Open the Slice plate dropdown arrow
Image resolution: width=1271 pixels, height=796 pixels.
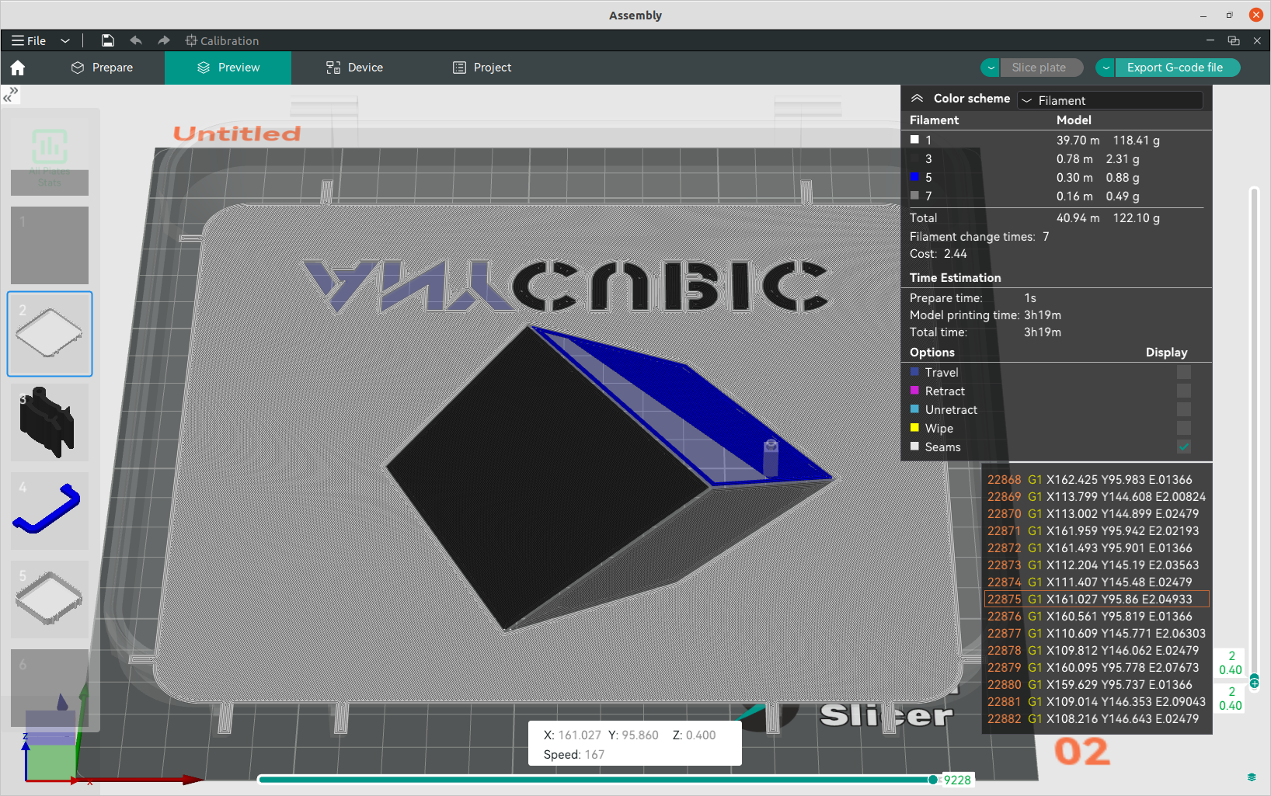pyautogui.click(x=991, y=68)
